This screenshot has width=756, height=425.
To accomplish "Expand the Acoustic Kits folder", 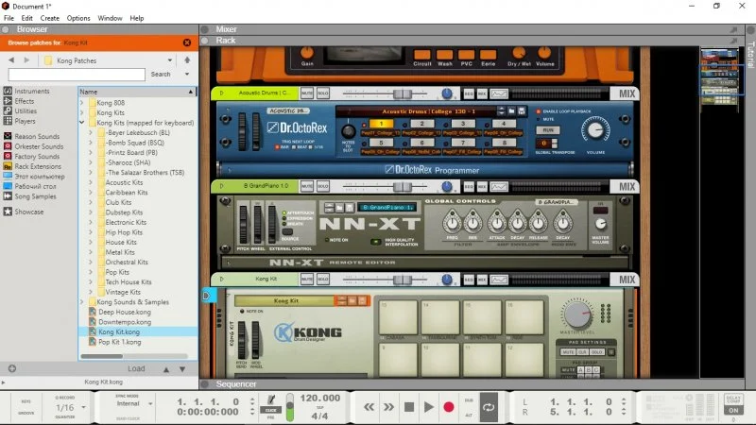I will coord(91,182).
